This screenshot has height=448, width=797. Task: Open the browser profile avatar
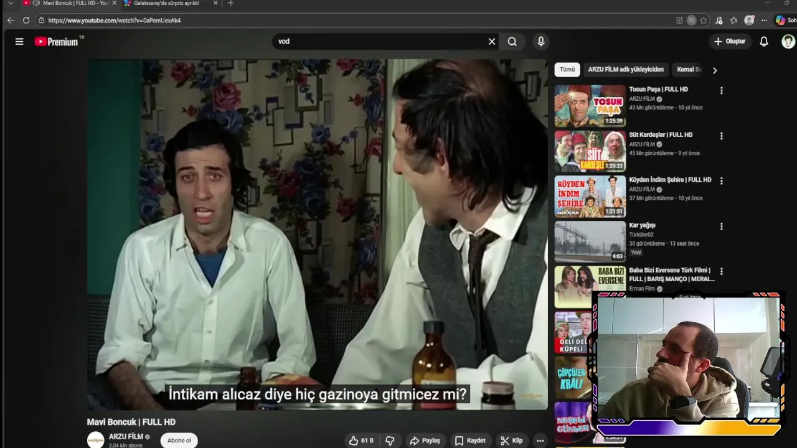749,21
